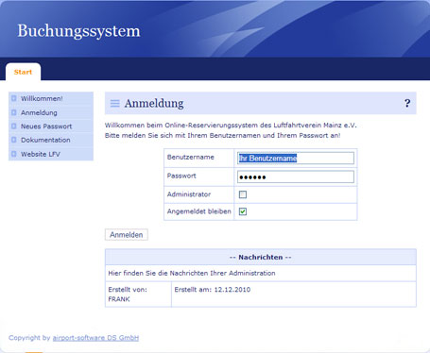Click the bullet icon beside Dokumentation
430x353 pixels.
tap(13, 140)
